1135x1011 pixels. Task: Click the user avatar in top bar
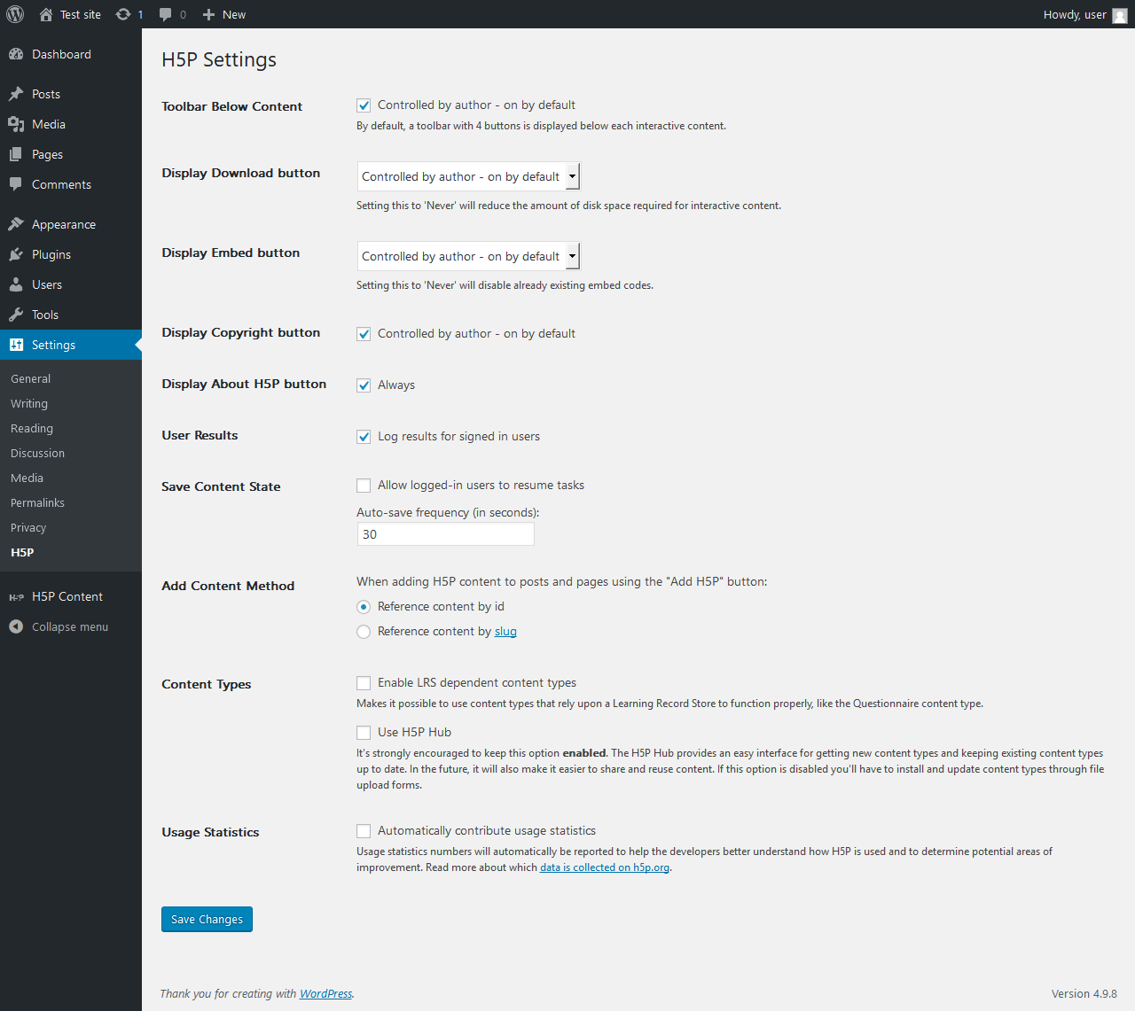pos(1120,15)
